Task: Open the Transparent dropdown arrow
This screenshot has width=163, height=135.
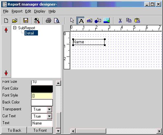Action: [49, 109]
